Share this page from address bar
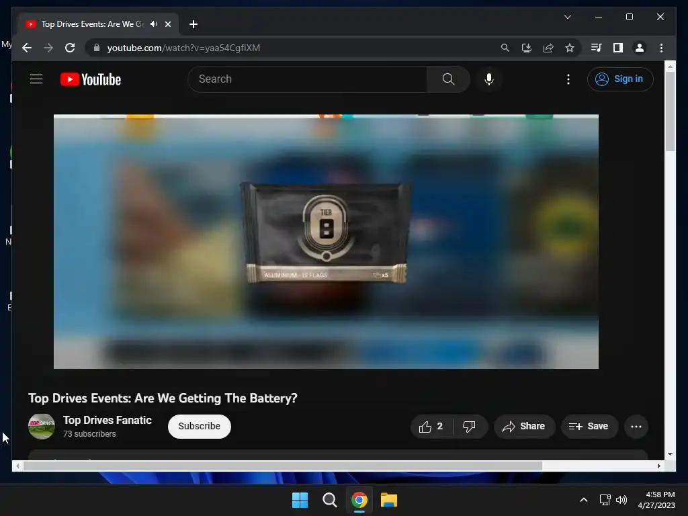688x516 pixels. 548,48
